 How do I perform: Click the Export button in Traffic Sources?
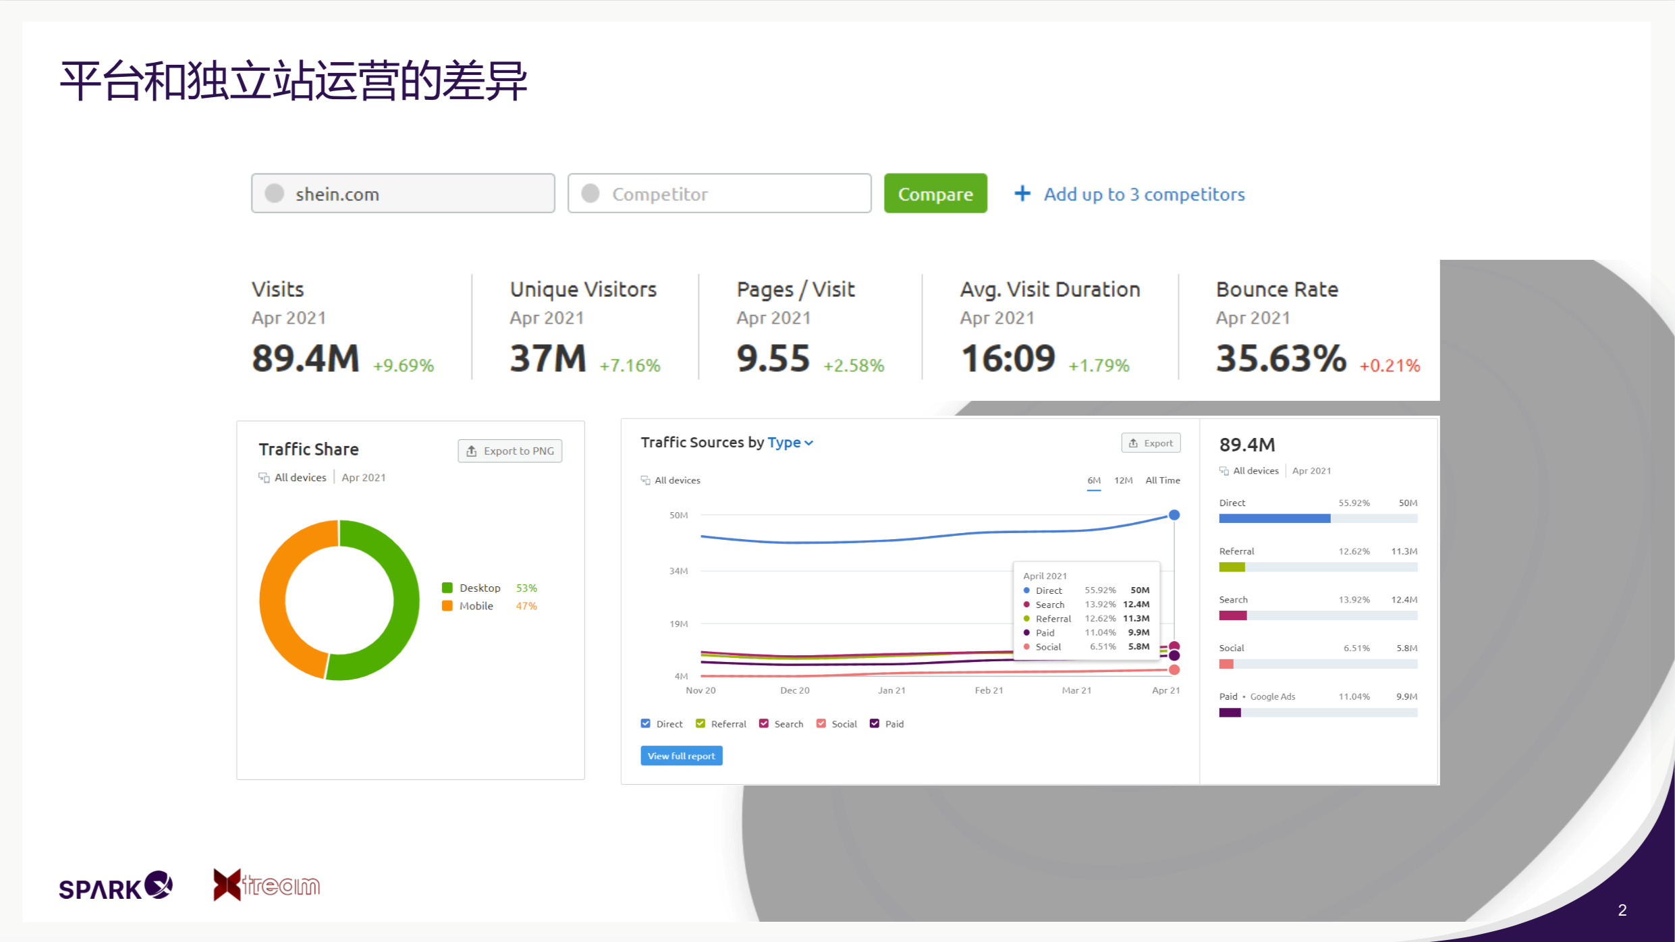(x=1151, y=443)
